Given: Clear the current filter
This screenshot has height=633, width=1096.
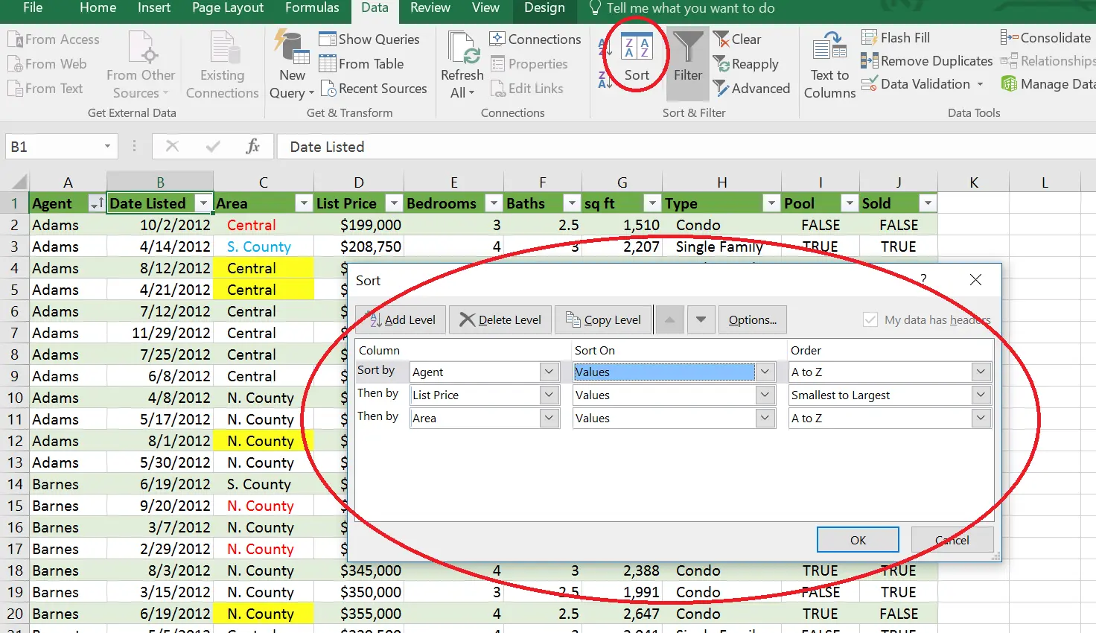Looking at the screenshot, I should tap(737, 39).
